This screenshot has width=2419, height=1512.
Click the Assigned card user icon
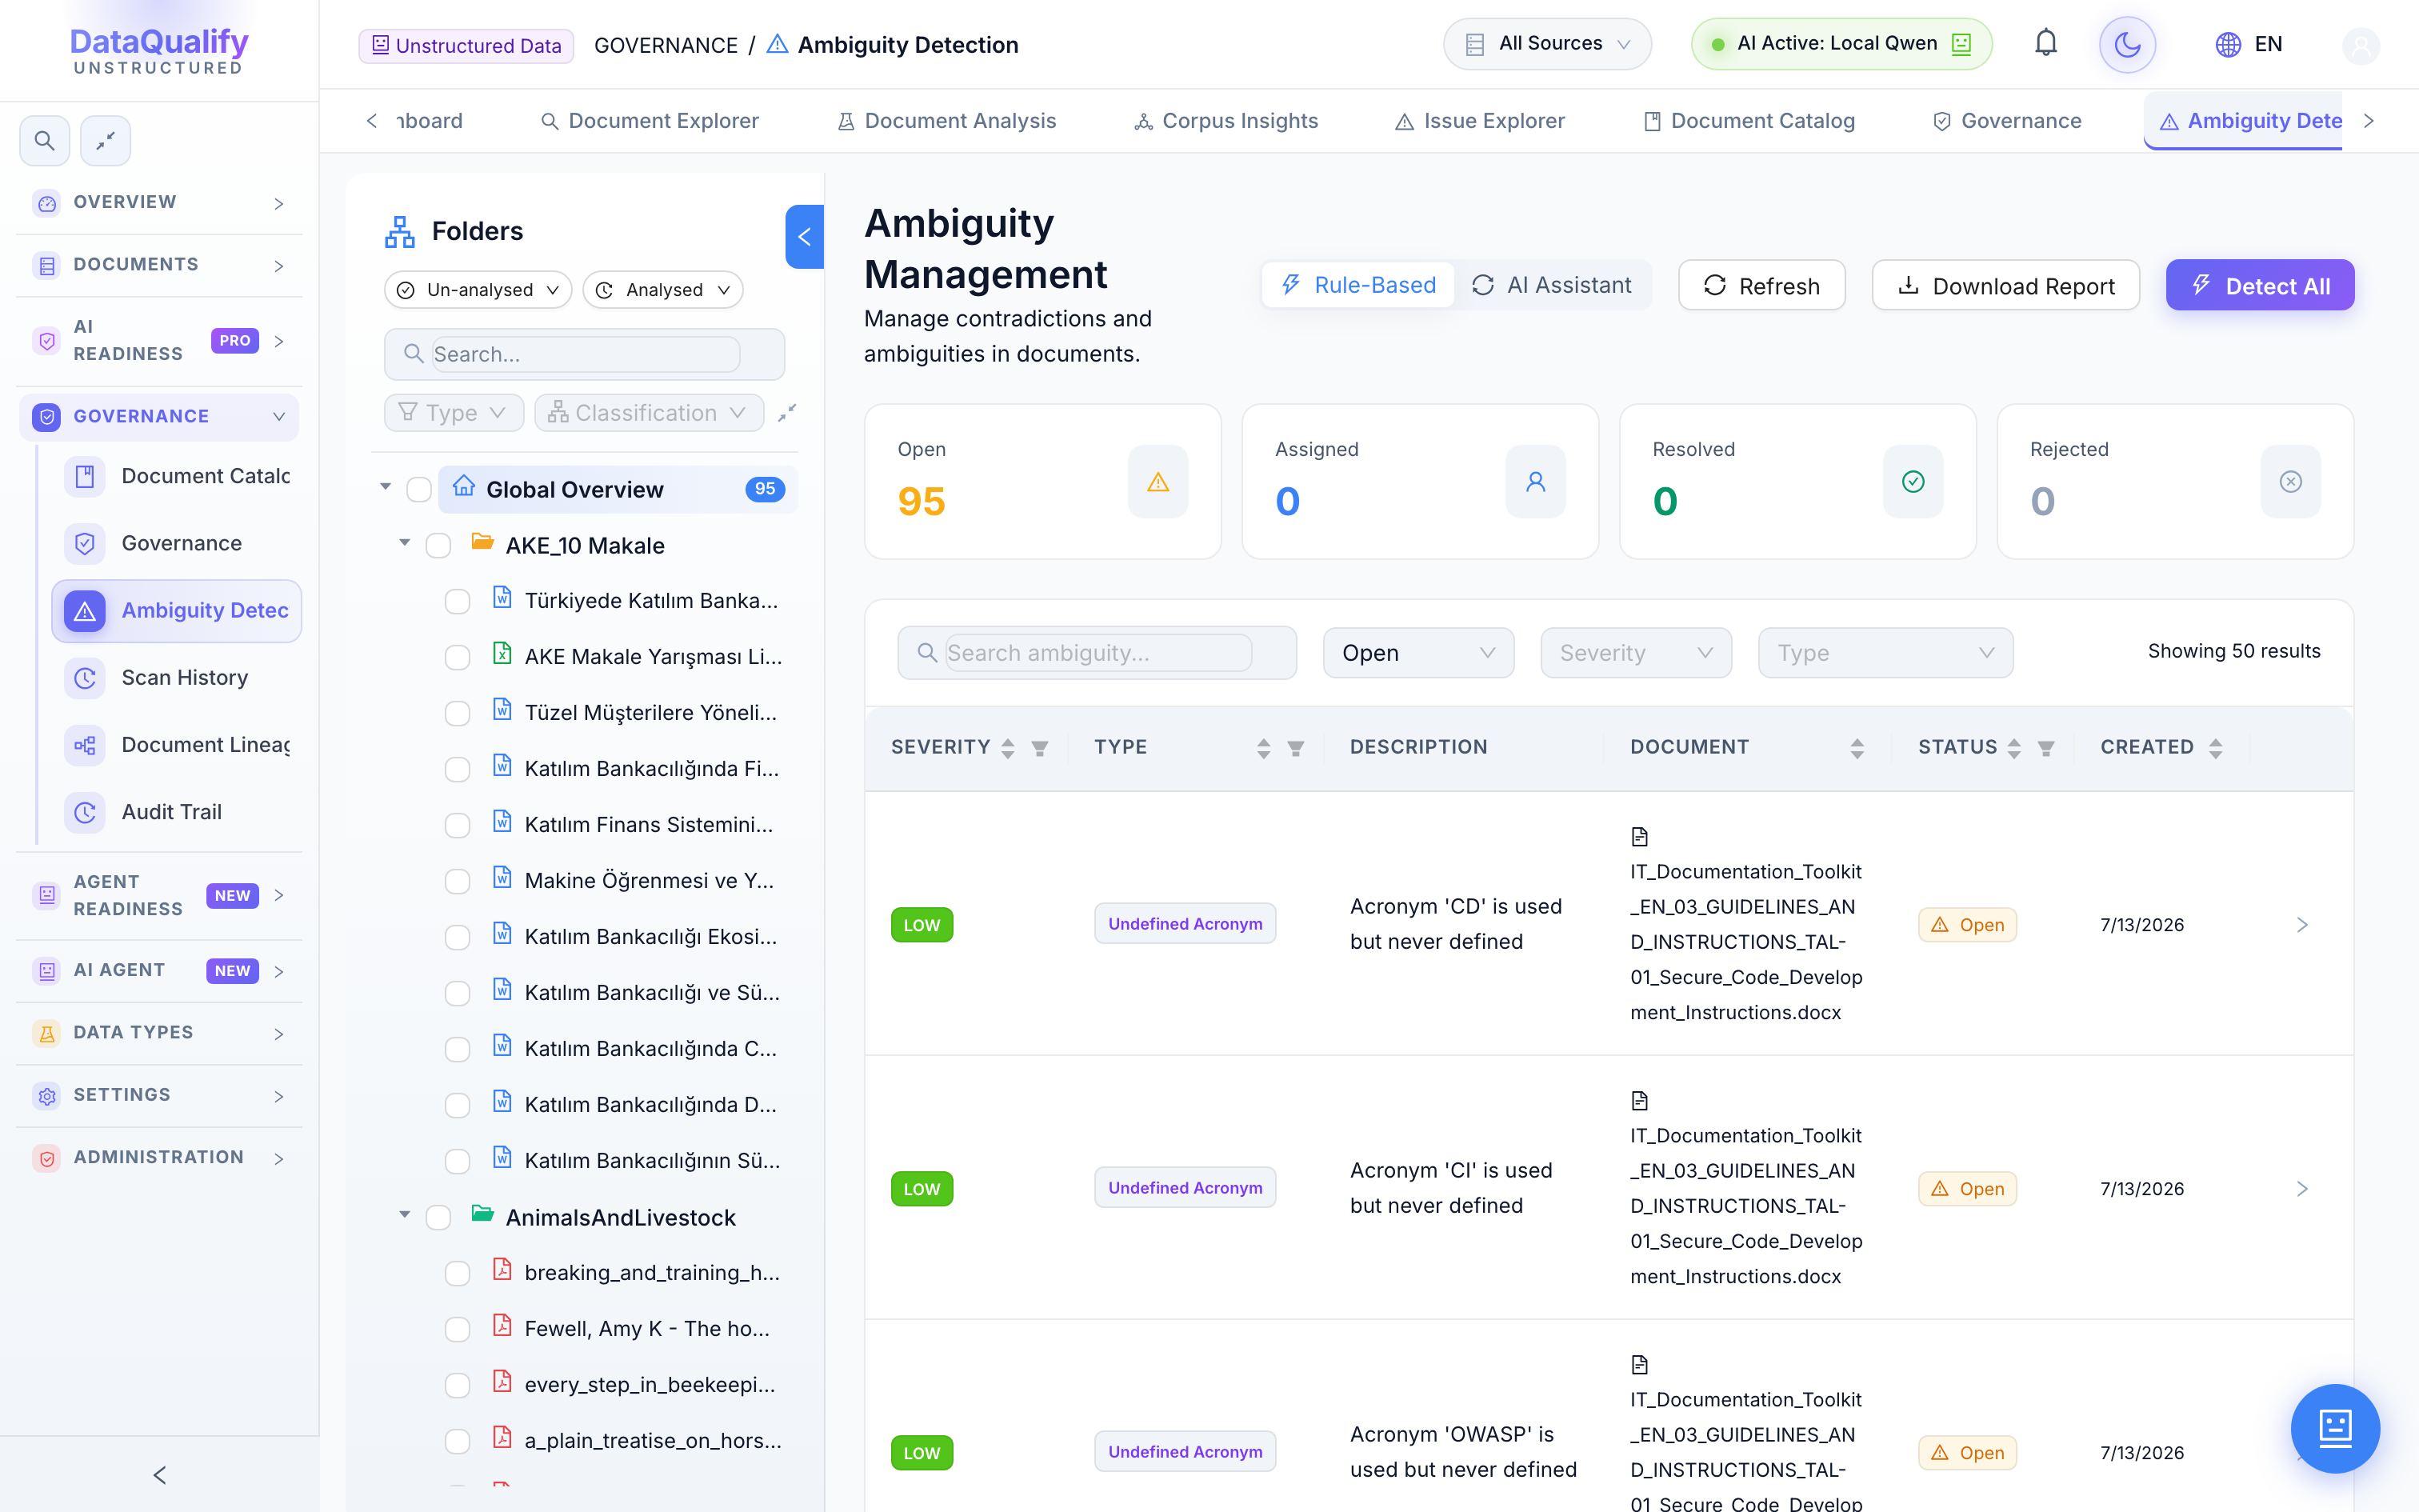click(x=1535, y=482)
